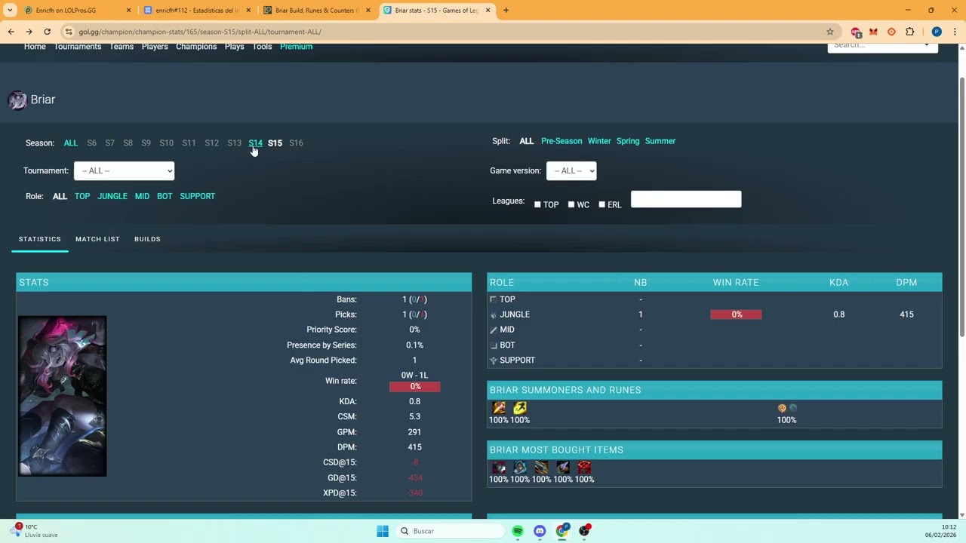Click the fourth most bought item icon

tap(563, 468)
